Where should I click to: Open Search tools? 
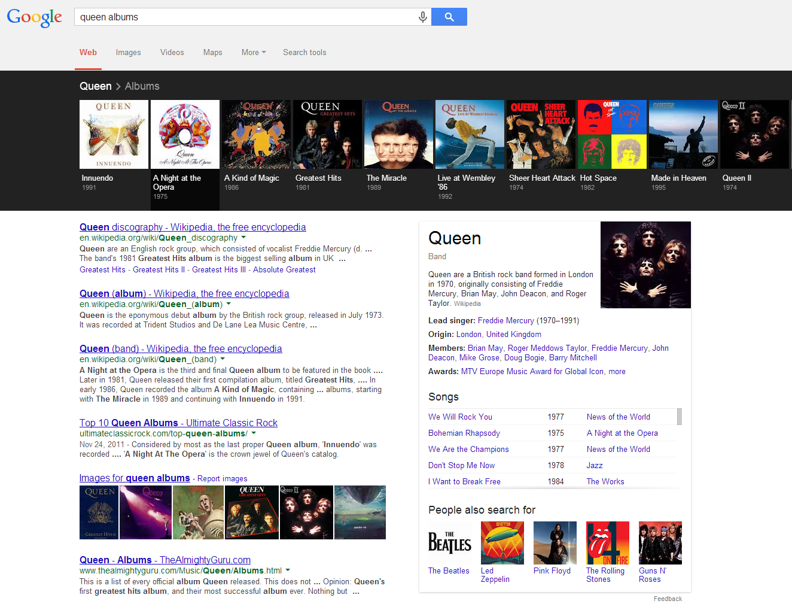tap(304, 53)
